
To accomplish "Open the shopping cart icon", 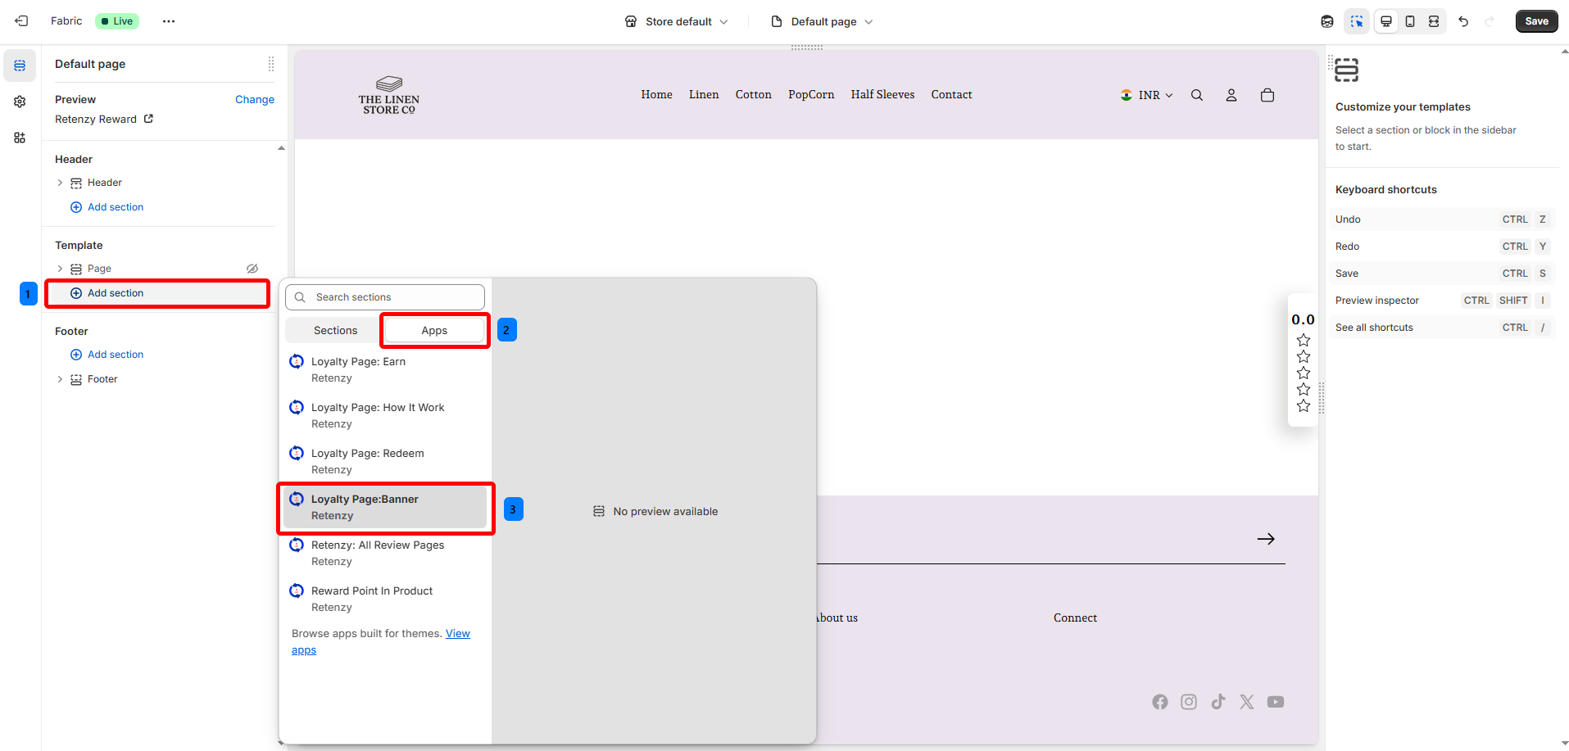I will coord(1267,95).
